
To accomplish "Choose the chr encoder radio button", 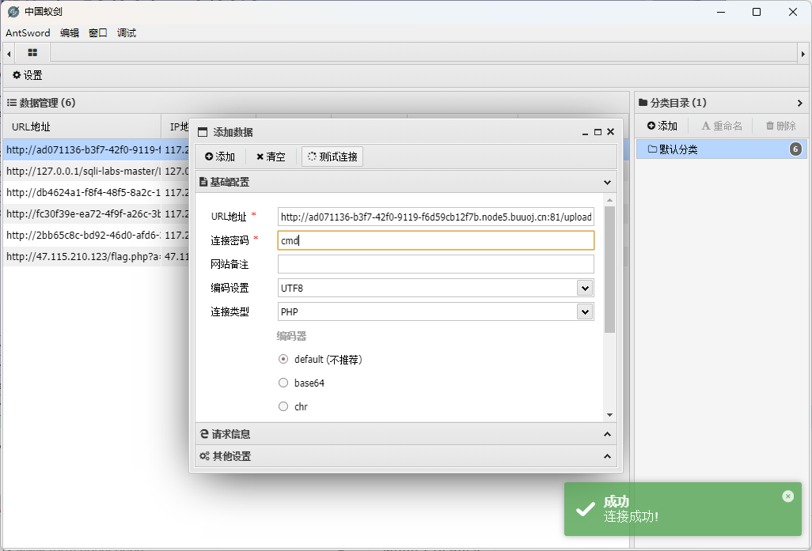I will tap(283, 406).
